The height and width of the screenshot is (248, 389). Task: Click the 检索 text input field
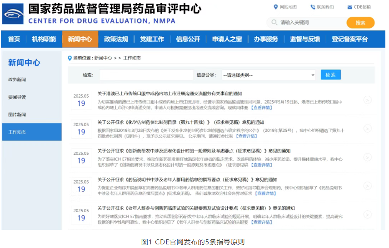point(146,75)
